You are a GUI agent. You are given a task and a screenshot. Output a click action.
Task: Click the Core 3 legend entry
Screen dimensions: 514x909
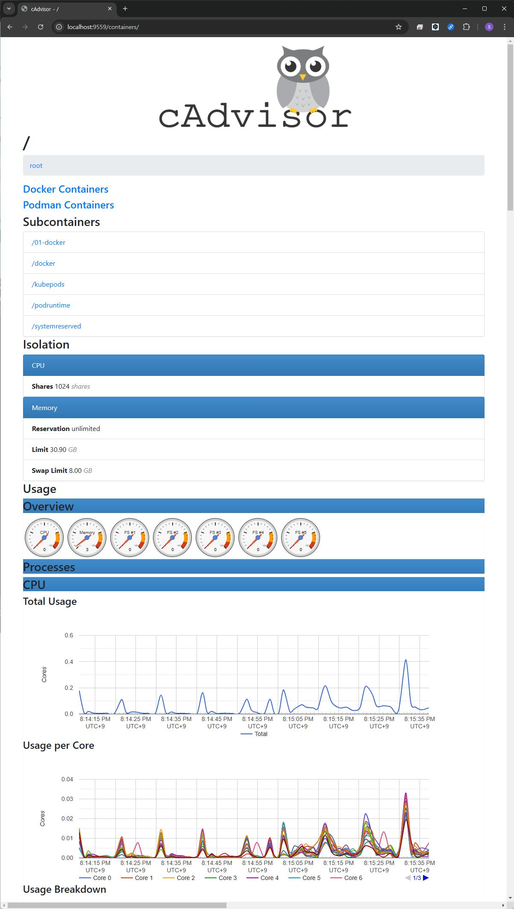[x=221, y=878]
